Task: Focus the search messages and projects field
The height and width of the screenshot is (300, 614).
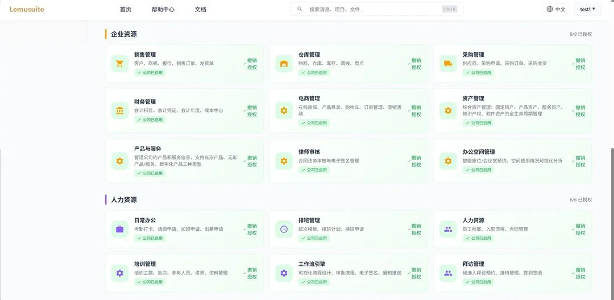Action: tap(377, 9)
